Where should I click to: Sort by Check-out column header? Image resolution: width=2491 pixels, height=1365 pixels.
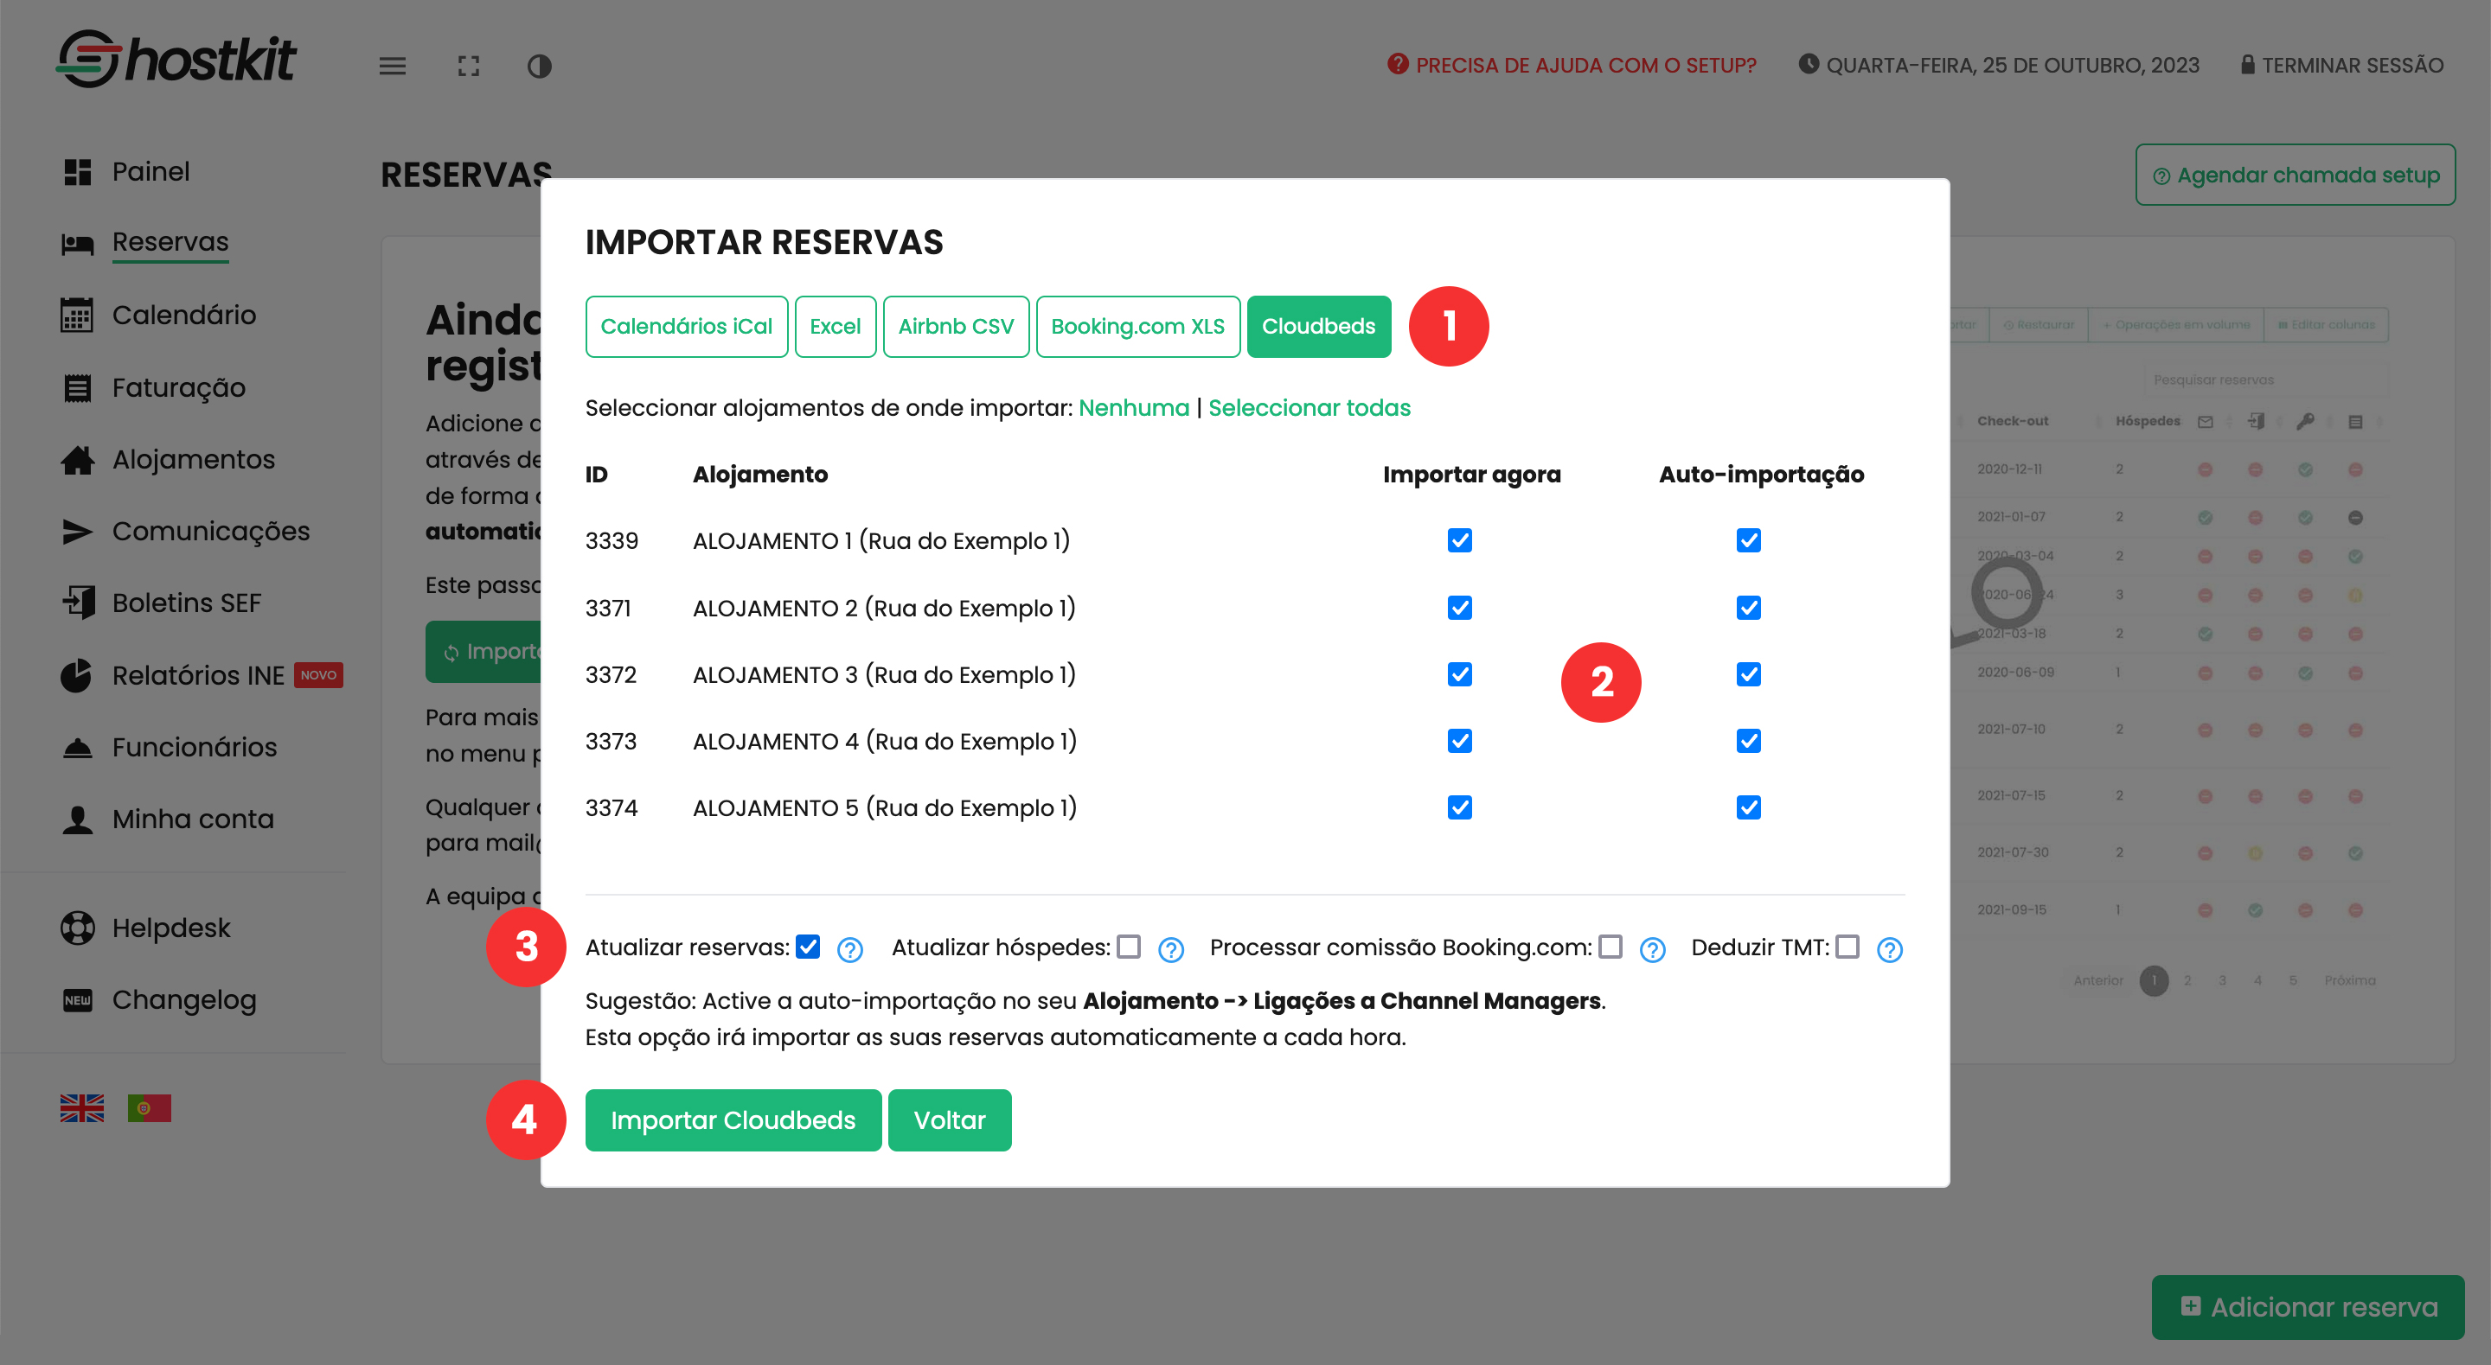pos(2013,422)
